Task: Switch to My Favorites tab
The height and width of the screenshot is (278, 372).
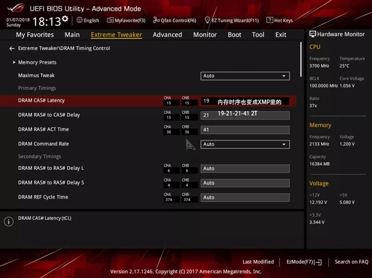Action: tap(35, 35)
